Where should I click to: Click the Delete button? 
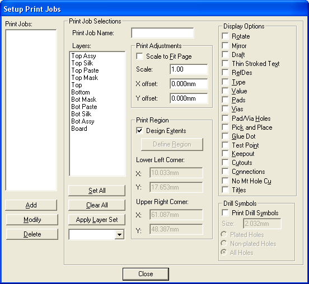click(x=32, y=234)
